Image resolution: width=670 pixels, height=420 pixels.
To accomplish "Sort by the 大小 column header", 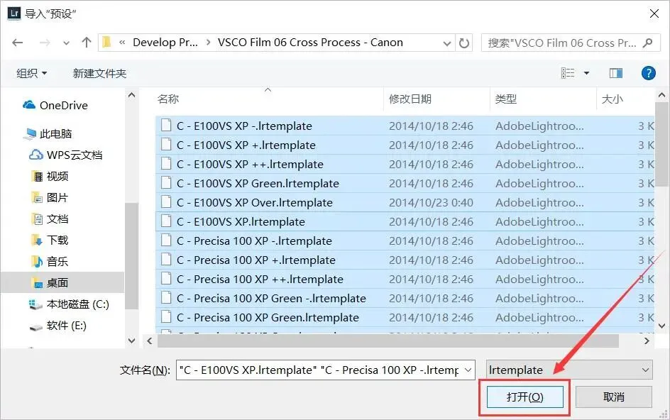I will point(612,99).
